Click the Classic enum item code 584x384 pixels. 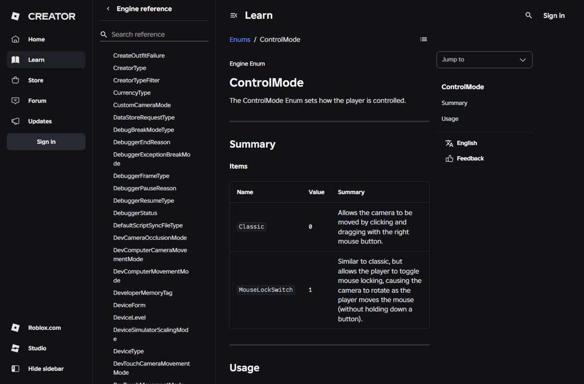(x=252, y=227)
